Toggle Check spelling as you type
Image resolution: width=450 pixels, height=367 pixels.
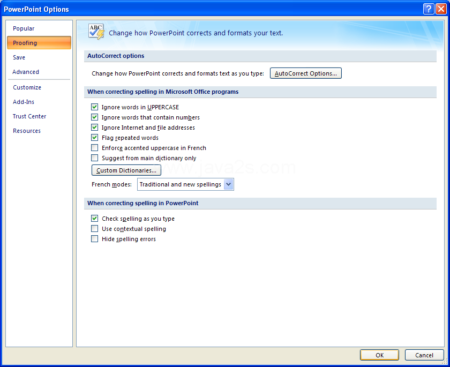pos(94,219)
